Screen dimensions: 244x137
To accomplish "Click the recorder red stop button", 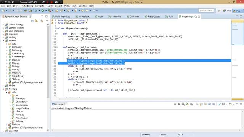I will [51, 2].
